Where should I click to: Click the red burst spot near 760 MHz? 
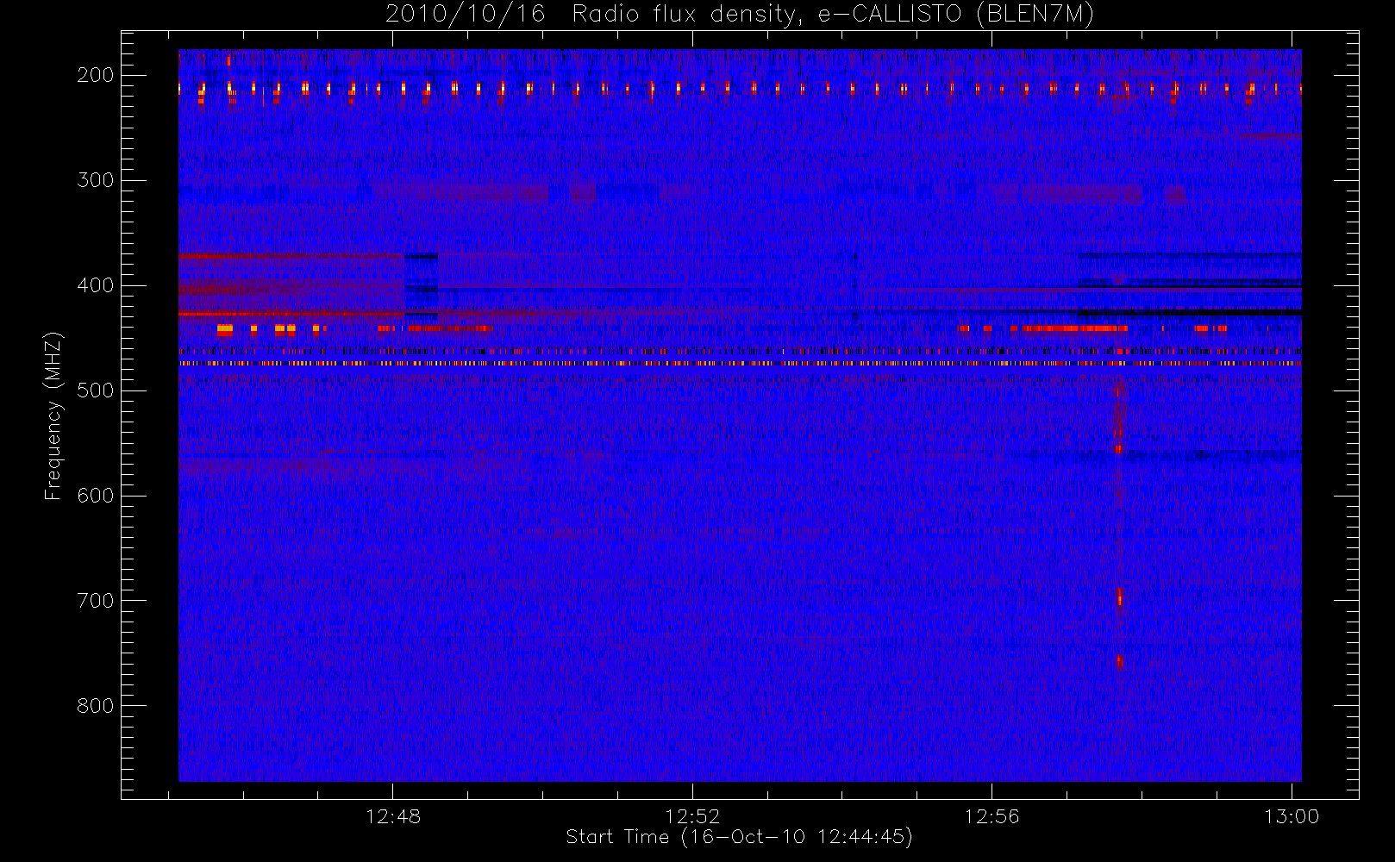pyautogui.click(x=1119, y=662)
